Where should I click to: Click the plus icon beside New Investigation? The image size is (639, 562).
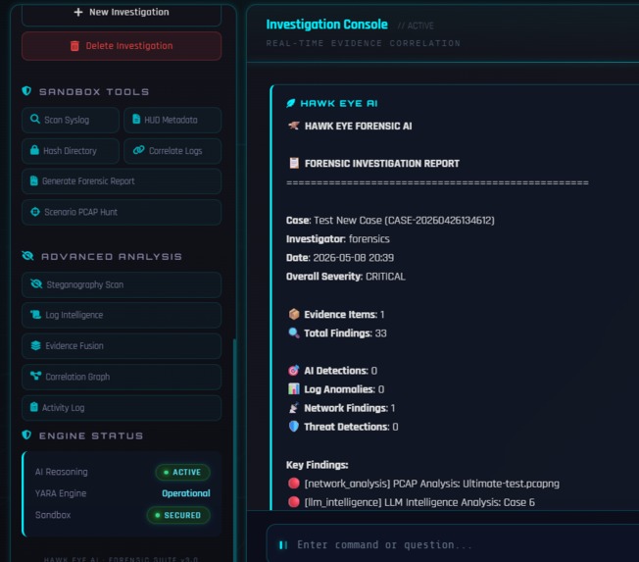click(78, 12)
